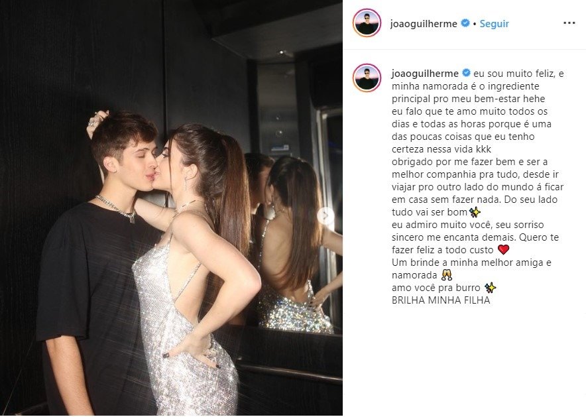Click the verified badge next to the header username
Screen dimensions: 586x417
click(x=465, y=23)
